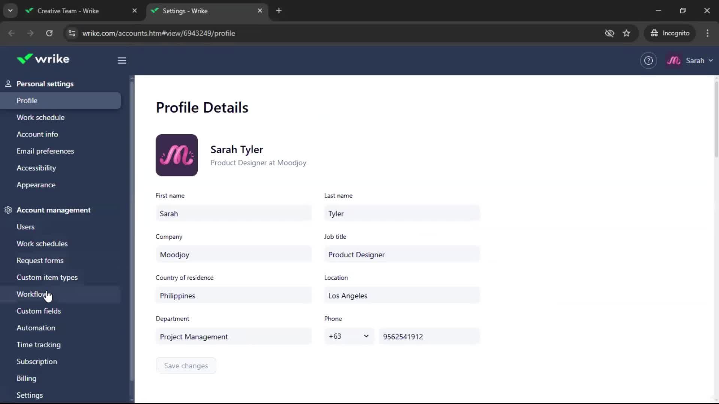719x404 pixels.
Task: Click the profile picture thumbnail
Action: [177, 155]
